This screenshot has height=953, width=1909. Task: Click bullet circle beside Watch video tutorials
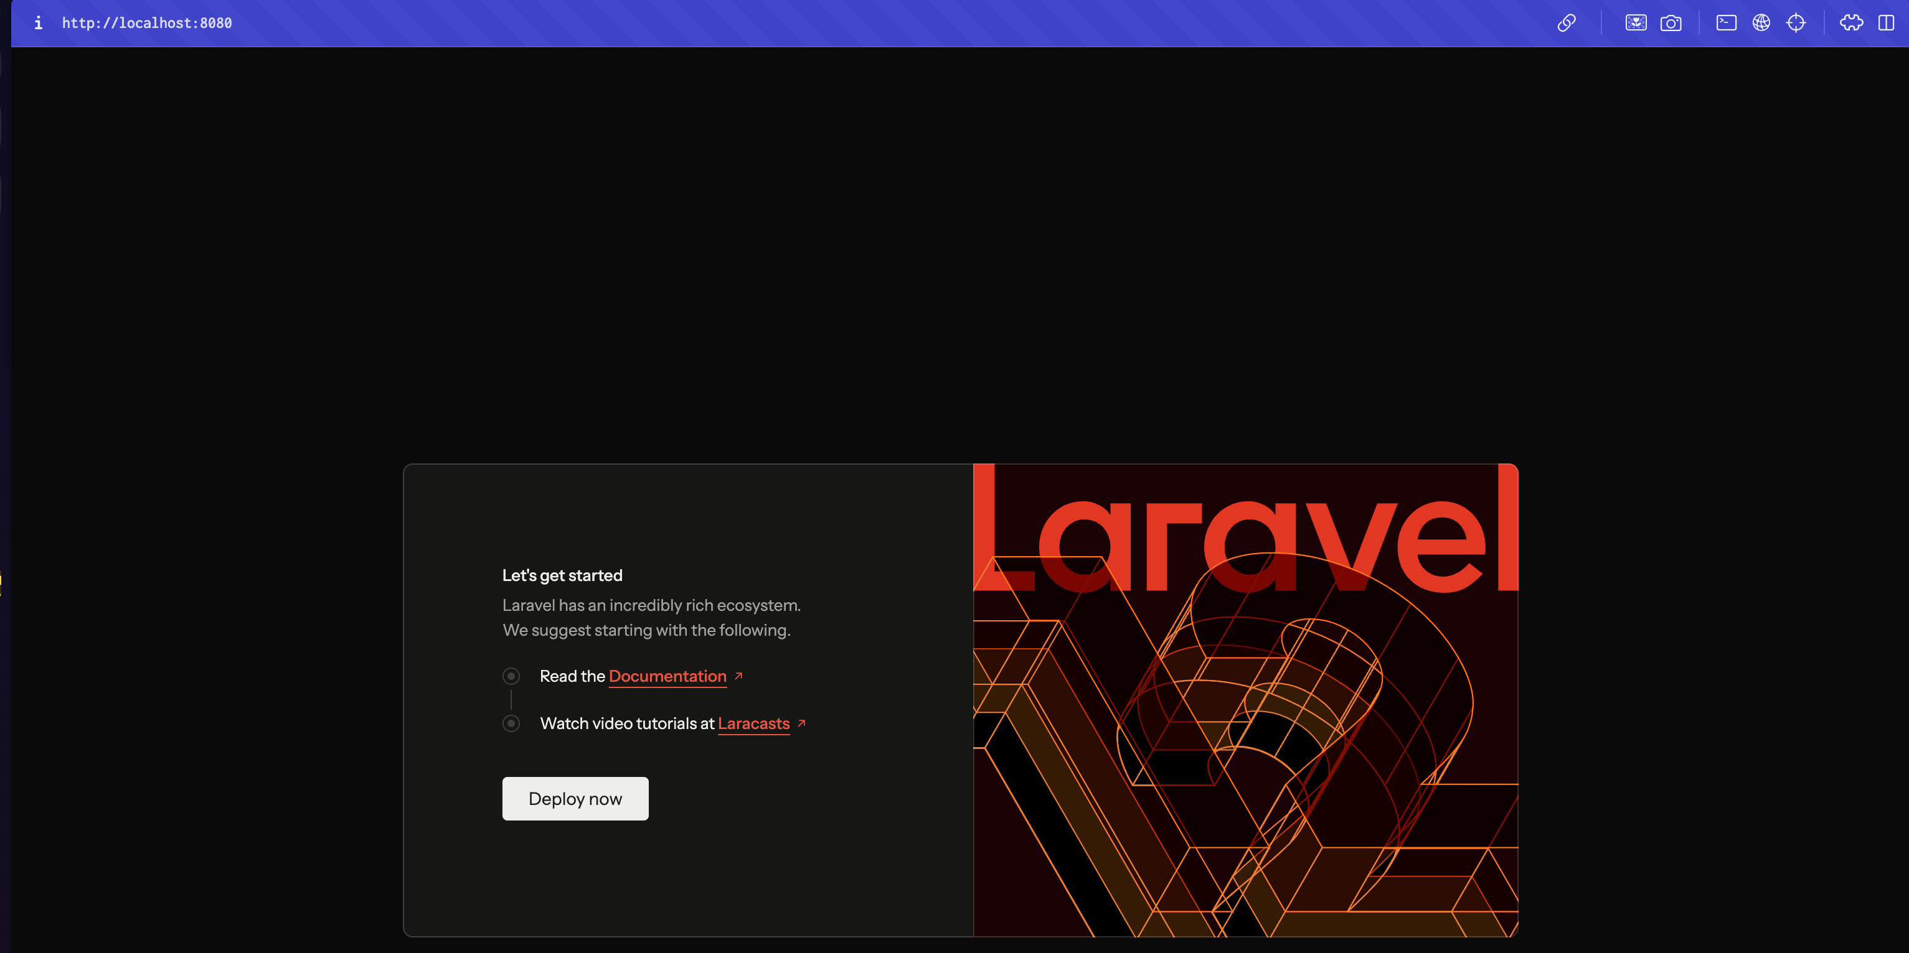point(511,723)
